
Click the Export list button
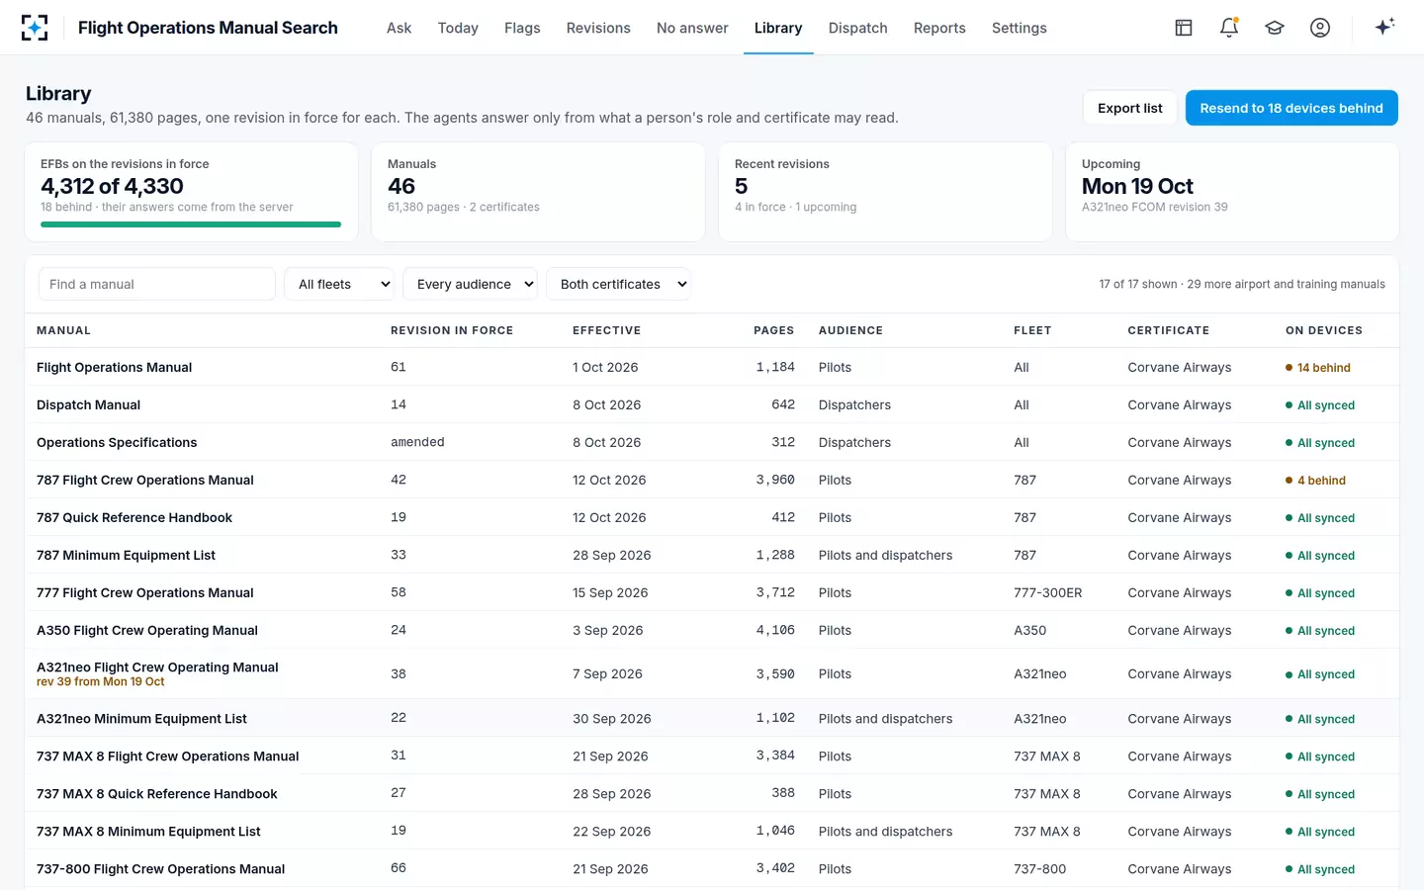click(1130, 108)
